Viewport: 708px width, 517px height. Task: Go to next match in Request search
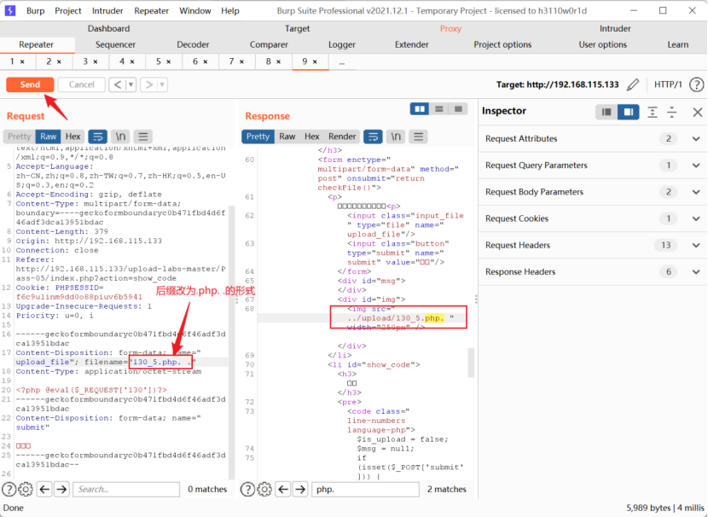[x=62, y=489]
